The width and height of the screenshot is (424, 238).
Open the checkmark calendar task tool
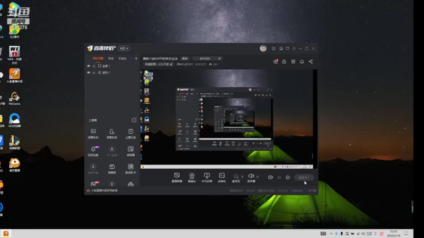tap(130, 134)
